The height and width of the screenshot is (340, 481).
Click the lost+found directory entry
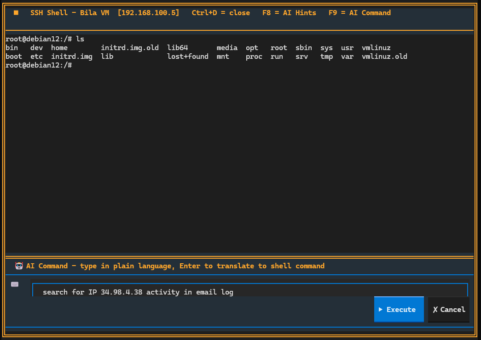pyautogui.click(x=187, y=56)
